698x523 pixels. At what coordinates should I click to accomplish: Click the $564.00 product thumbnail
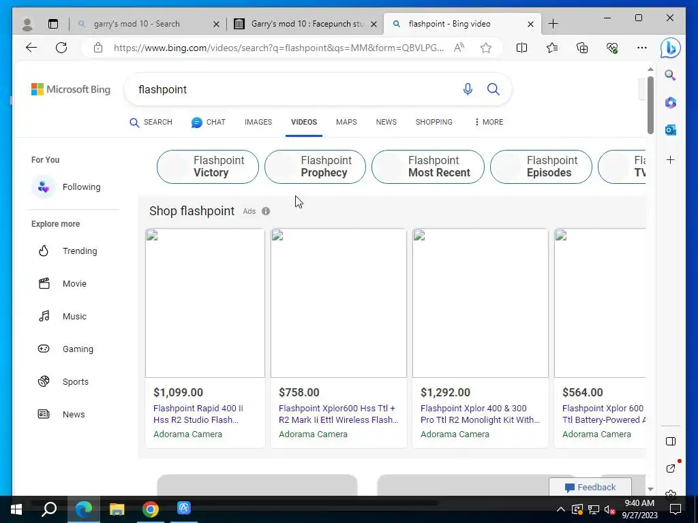600,303
